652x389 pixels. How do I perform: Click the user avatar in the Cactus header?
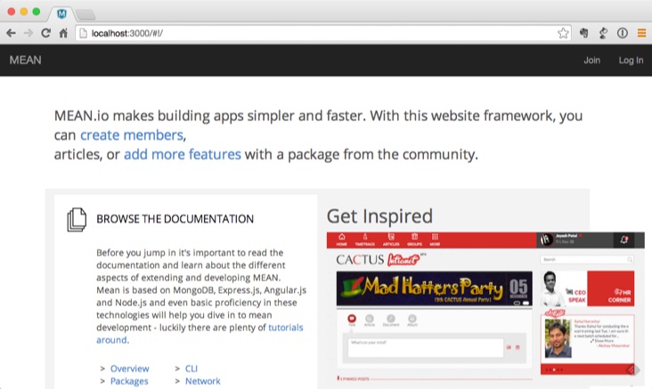[x=546, y=239]
